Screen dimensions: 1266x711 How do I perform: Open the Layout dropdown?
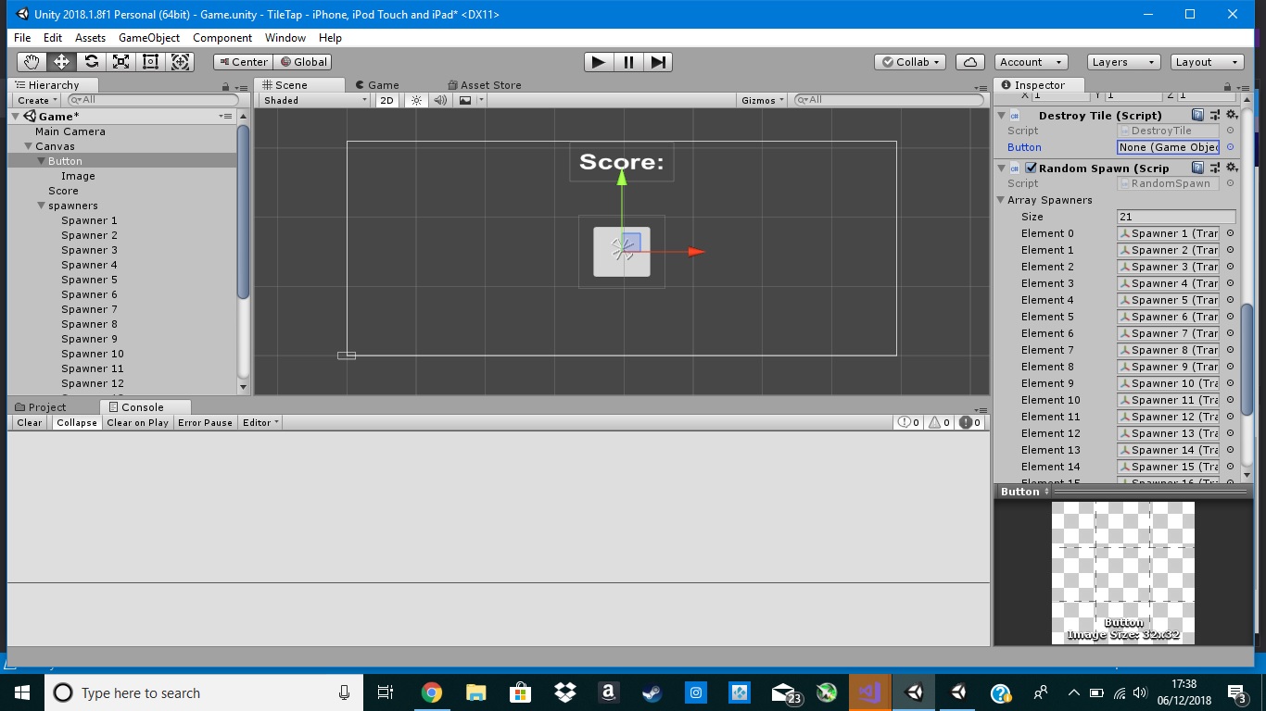click(1206, 62)
